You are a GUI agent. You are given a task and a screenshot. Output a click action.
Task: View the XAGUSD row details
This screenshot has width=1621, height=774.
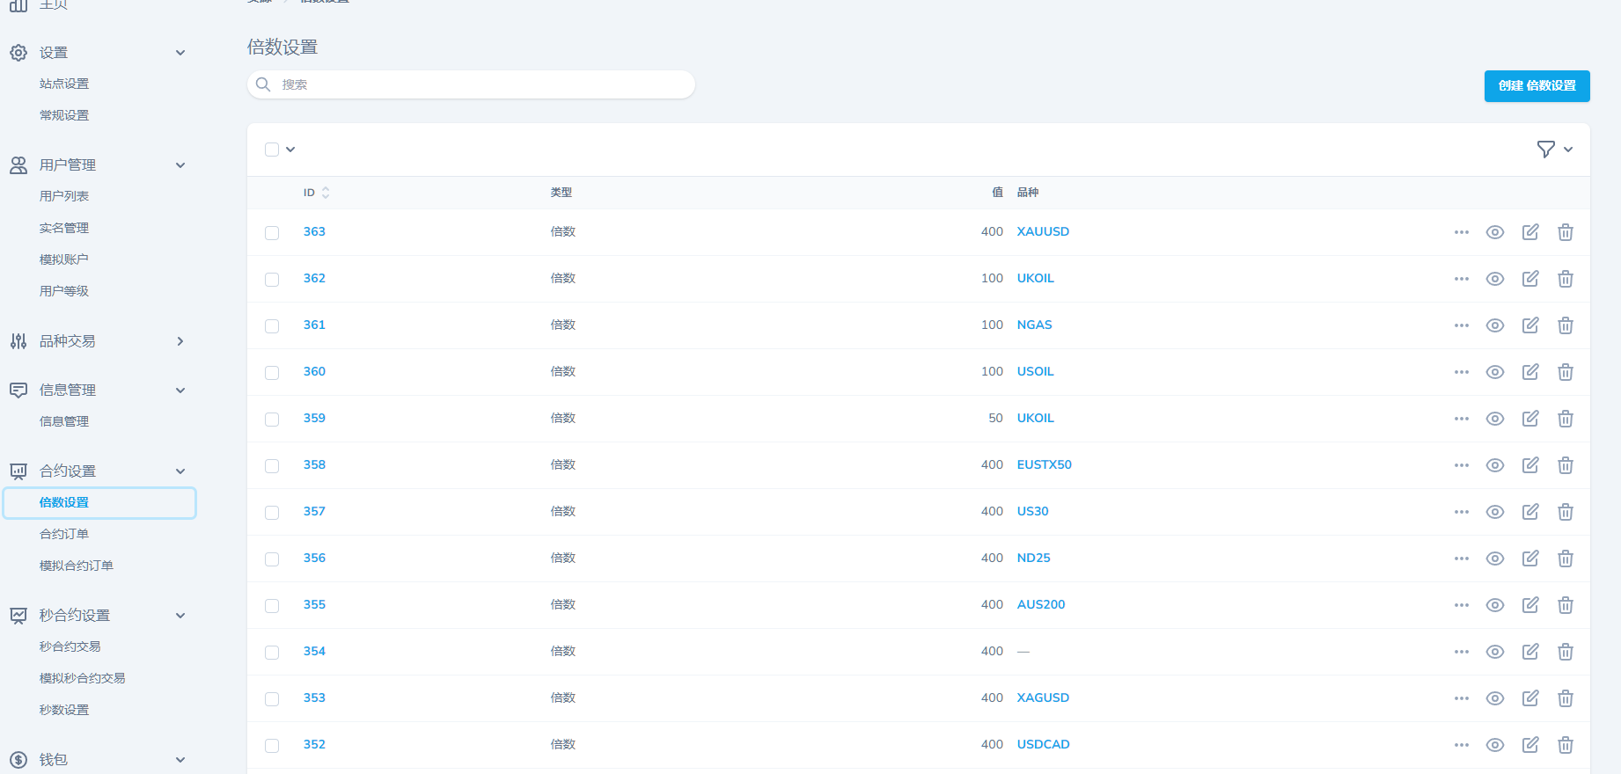[x=1494, y=698]
